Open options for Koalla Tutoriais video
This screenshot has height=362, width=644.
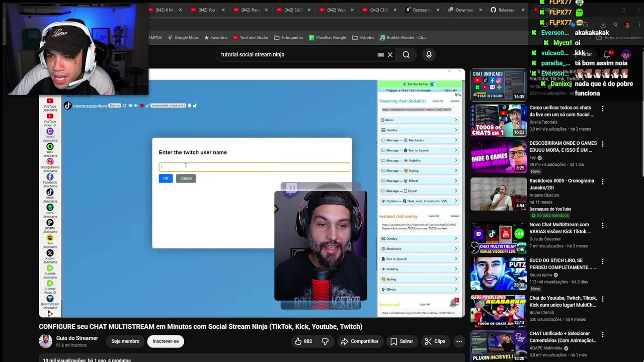(x=602, y=109)
